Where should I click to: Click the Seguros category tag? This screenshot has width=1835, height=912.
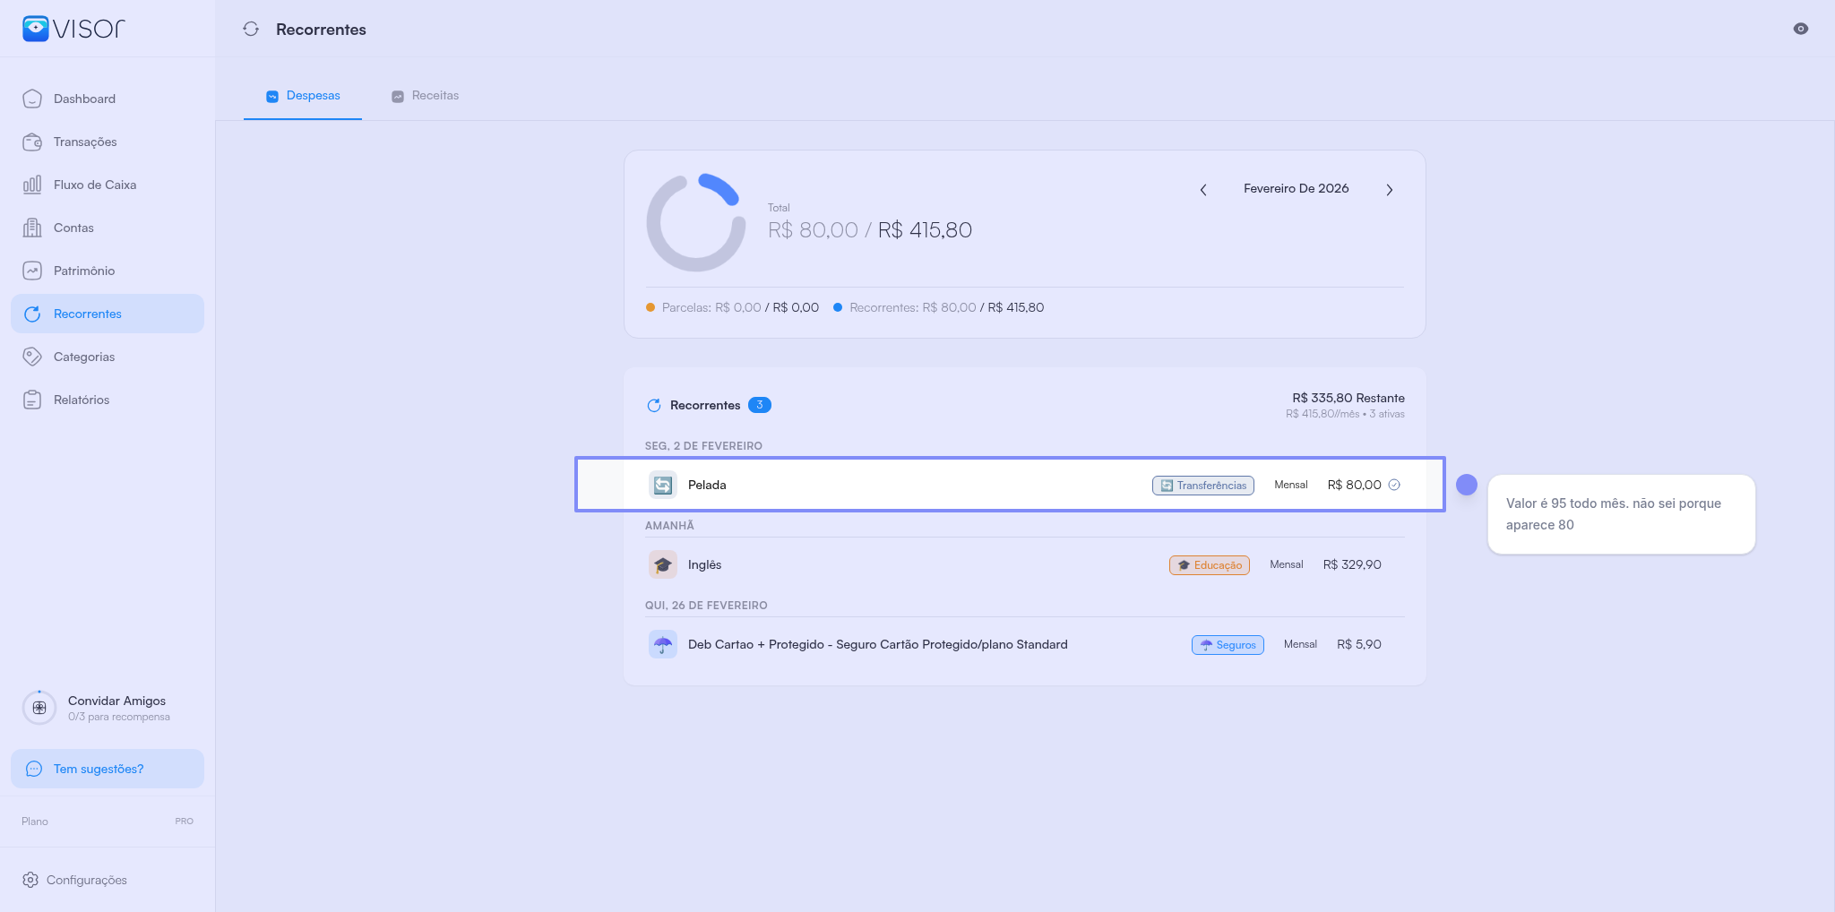(1227, 645)
